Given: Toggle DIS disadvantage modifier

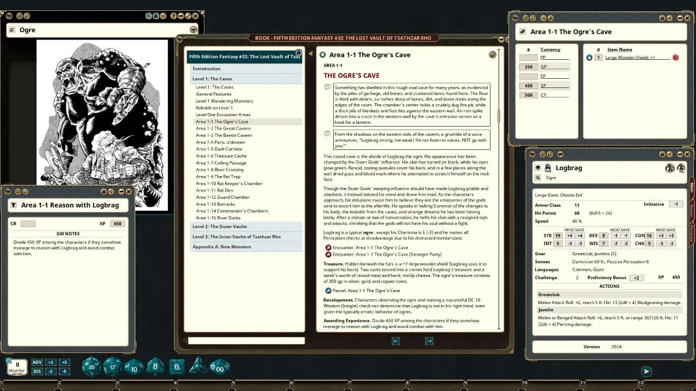Looking at the screenshot, I should 37,371.
